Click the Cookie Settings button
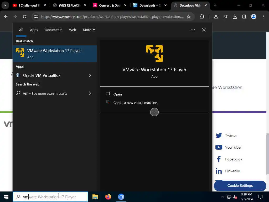 [240, 186]
